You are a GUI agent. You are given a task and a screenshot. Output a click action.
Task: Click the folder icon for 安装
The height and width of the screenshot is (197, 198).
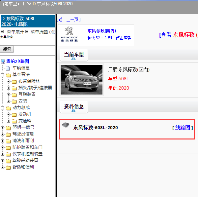[x=14, y=101]
